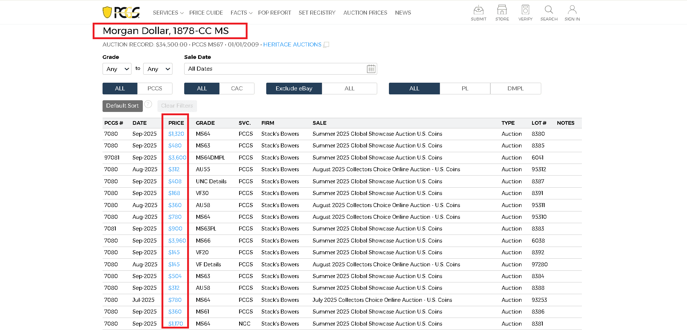Viewport: 687px width, 330px height.
Task: Click the Verify icon
Action: pos(525,10)
